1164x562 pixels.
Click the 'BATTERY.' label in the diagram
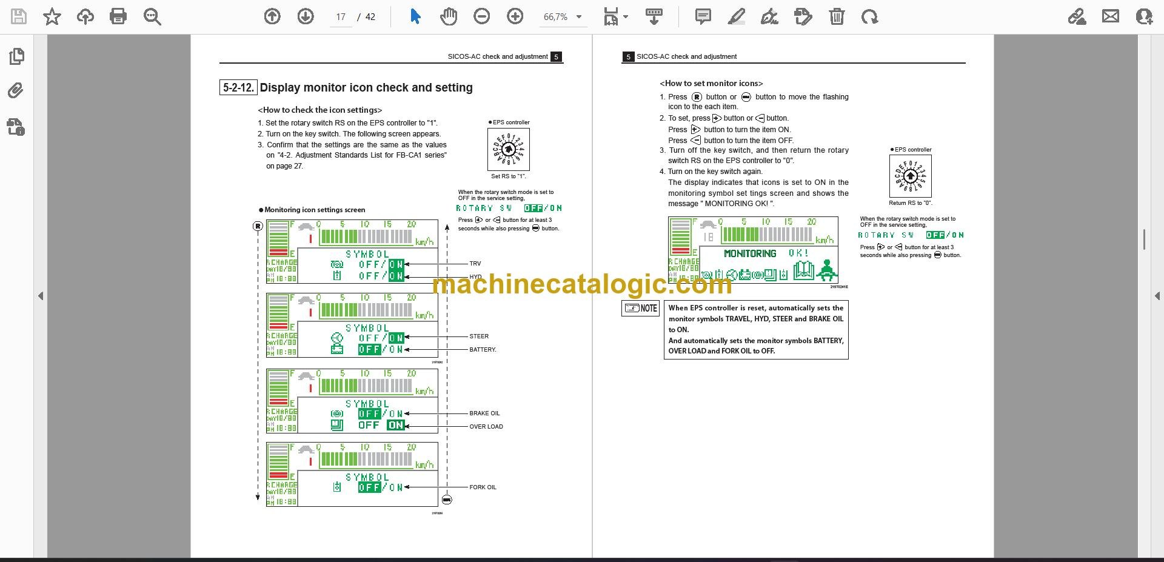click(x=483, y=349)
